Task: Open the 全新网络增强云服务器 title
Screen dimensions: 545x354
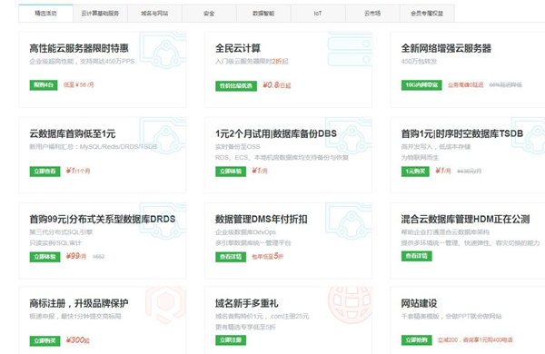Action: click(446, 48)
